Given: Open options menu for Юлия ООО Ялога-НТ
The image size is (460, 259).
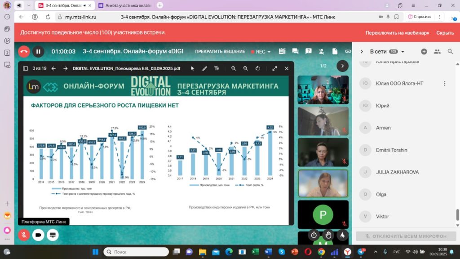Looking at the screenshot, I should [x=444, y=83].
